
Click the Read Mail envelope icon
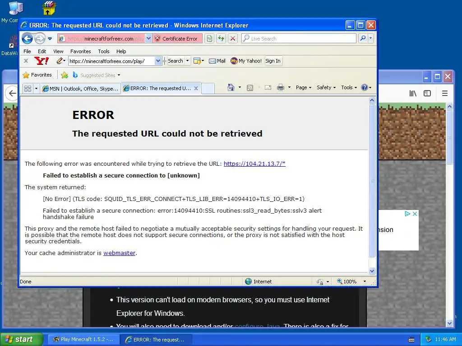(268, 88)
